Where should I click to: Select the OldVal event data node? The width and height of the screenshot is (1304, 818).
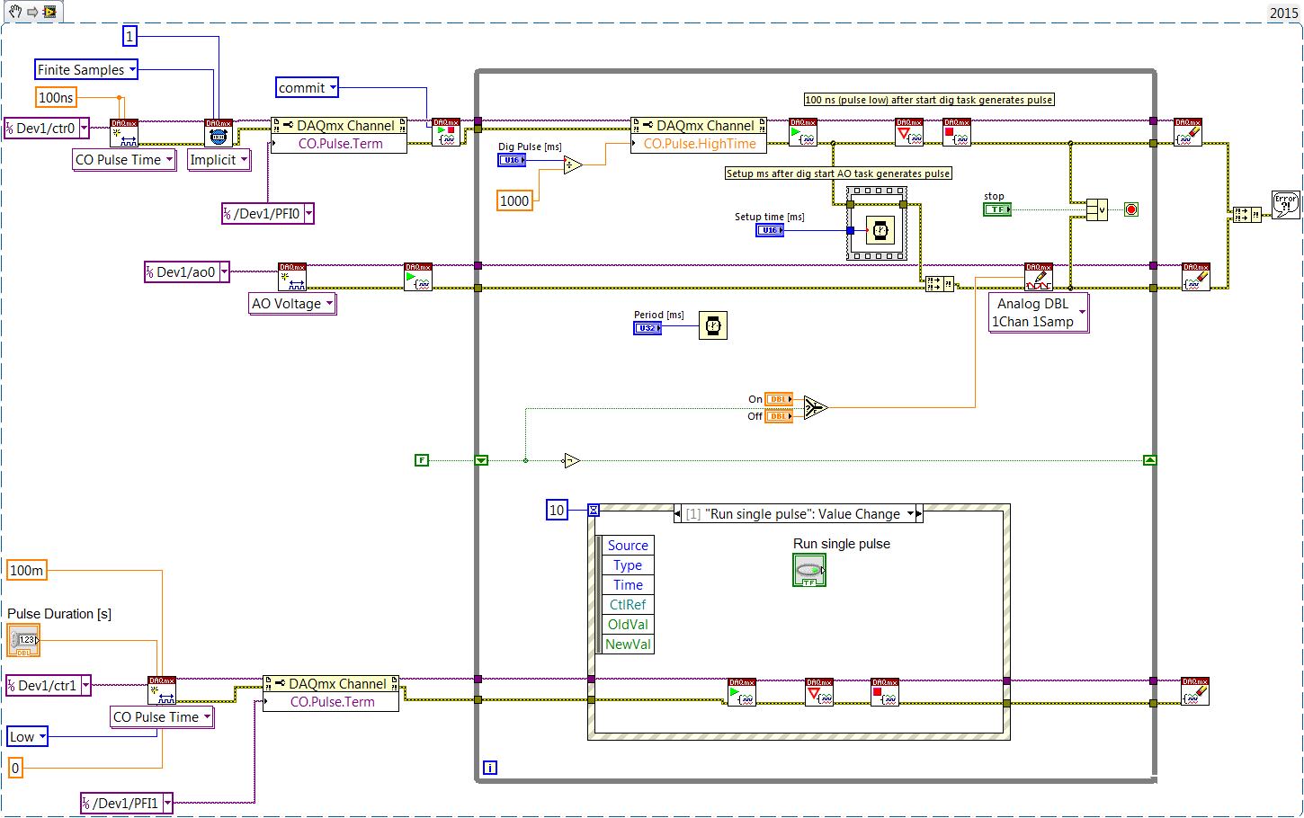point(628,624)
